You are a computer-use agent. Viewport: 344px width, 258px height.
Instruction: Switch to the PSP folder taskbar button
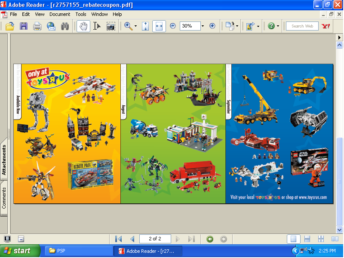click(79, 251)
